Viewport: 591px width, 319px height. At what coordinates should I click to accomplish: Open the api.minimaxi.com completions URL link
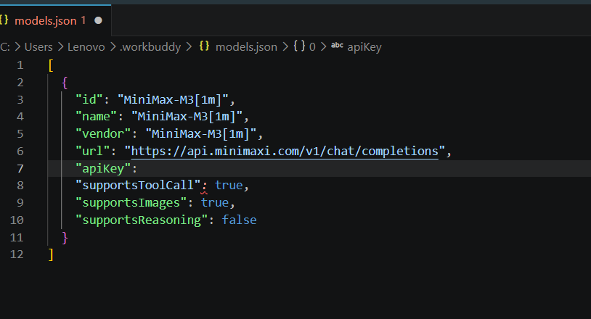tap(285, 152)
